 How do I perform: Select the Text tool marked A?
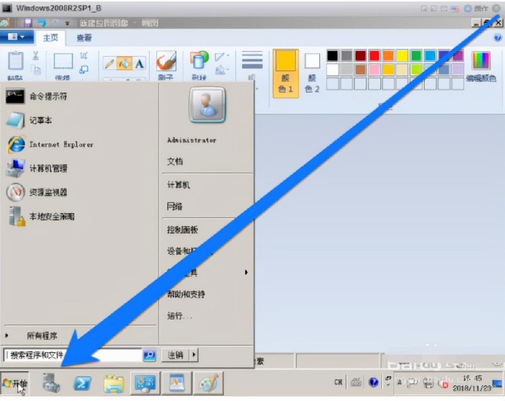(139, 64)
